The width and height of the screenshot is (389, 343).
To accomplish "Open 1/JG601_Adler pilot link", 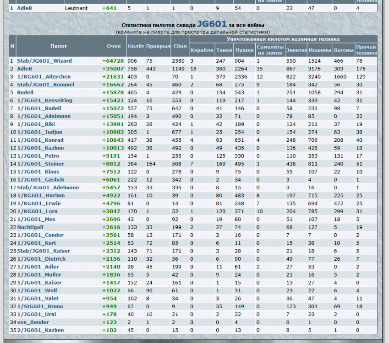I will coord(38,267).
